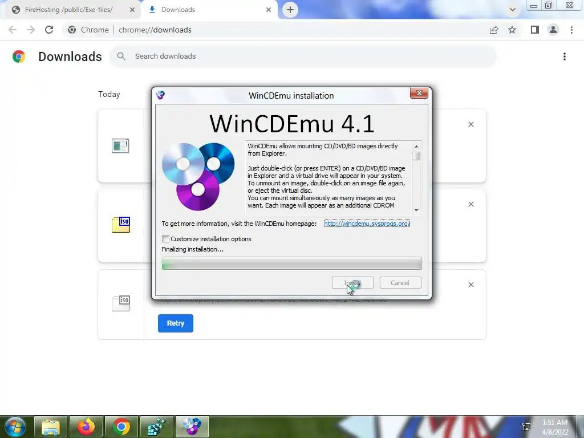Go back to previous page
Viewport: 584px width, 438px height.
click(13, 30)
